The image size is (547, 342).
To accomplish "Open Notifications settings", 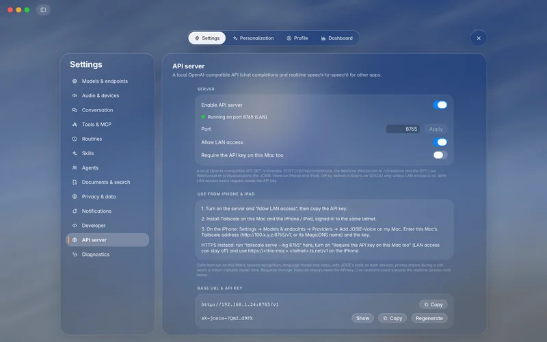I will point(107,211).
